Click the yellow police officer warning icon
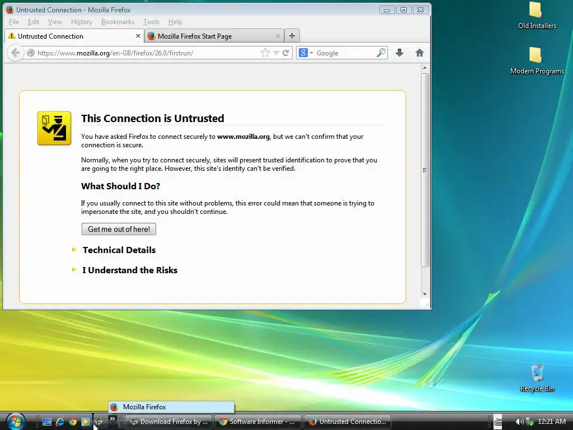The width and height of the screenshot is (573, 430). tap(54, 128)
